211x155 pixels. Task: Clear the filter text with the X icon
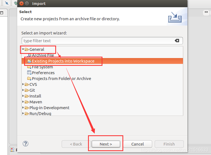177,41
